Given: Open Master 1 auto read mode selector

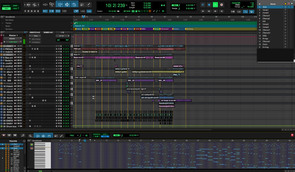Looking at the screenshot, I should coord(14,42).
